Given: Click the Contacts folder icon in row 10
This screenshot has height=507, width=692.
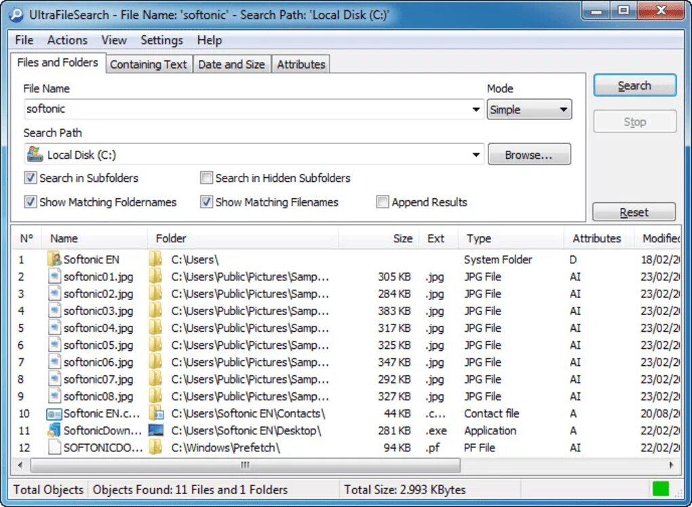Looking at the screenshot, I should [156, 413].
